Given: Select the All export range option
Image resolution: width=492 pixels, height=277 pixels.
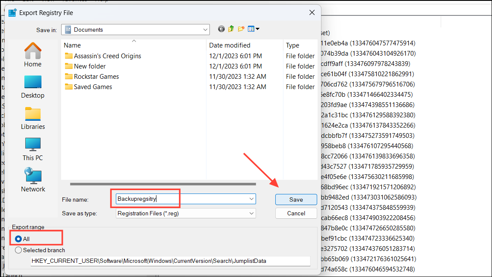Looking at the screenshot, I should pos(18,239).
